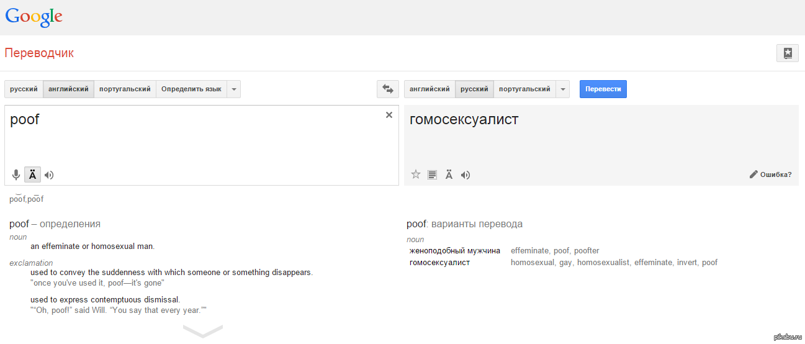Click back-translation word invert
Viewport: 805px width, 344px height.
point(686,263)
